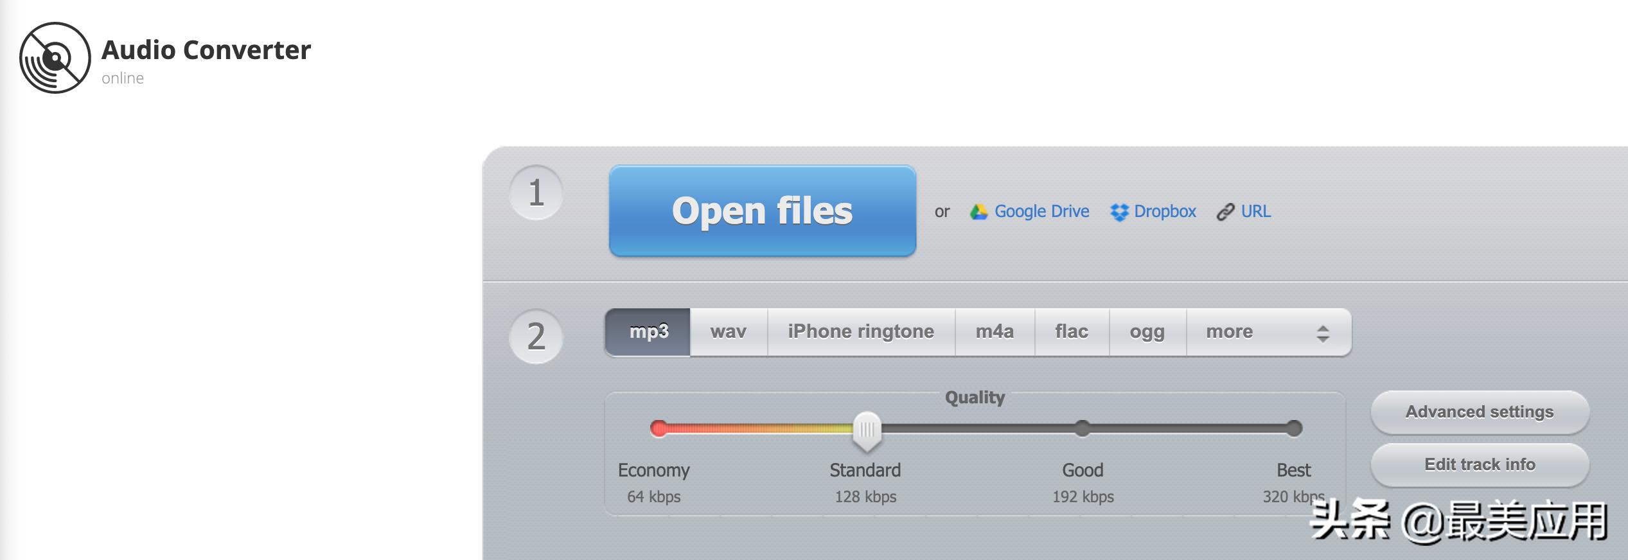
Task: Click the Google Drive triangle icon
Action: point(978,212)
